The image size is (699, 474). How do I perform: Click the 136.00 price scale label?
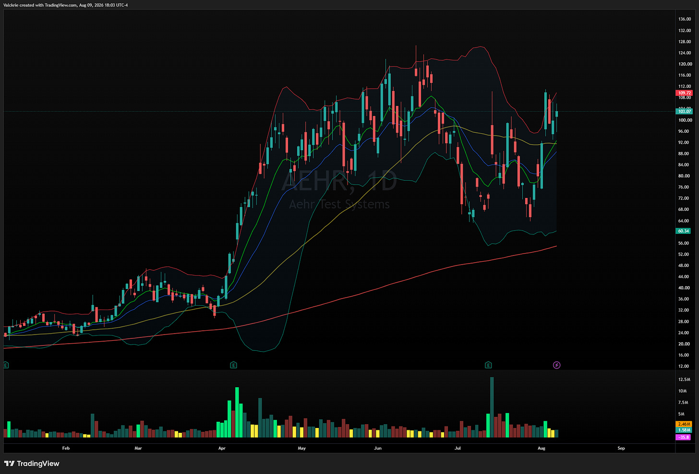pyautogui.click(x=685, y=19)
